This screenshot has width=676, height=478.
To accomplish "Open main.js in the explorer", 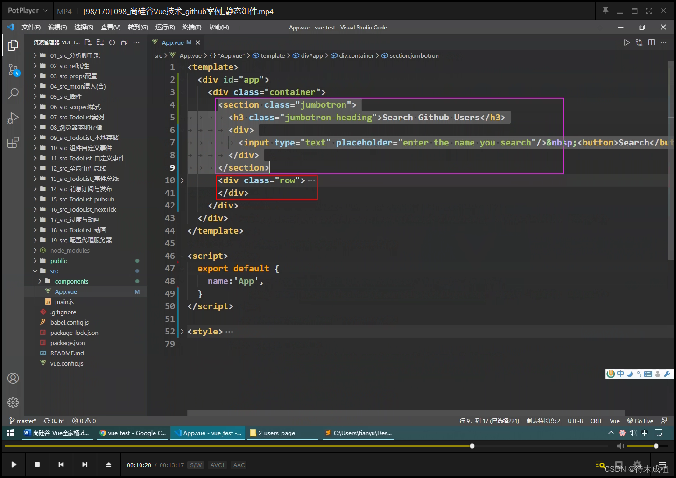I will (64, 302).
